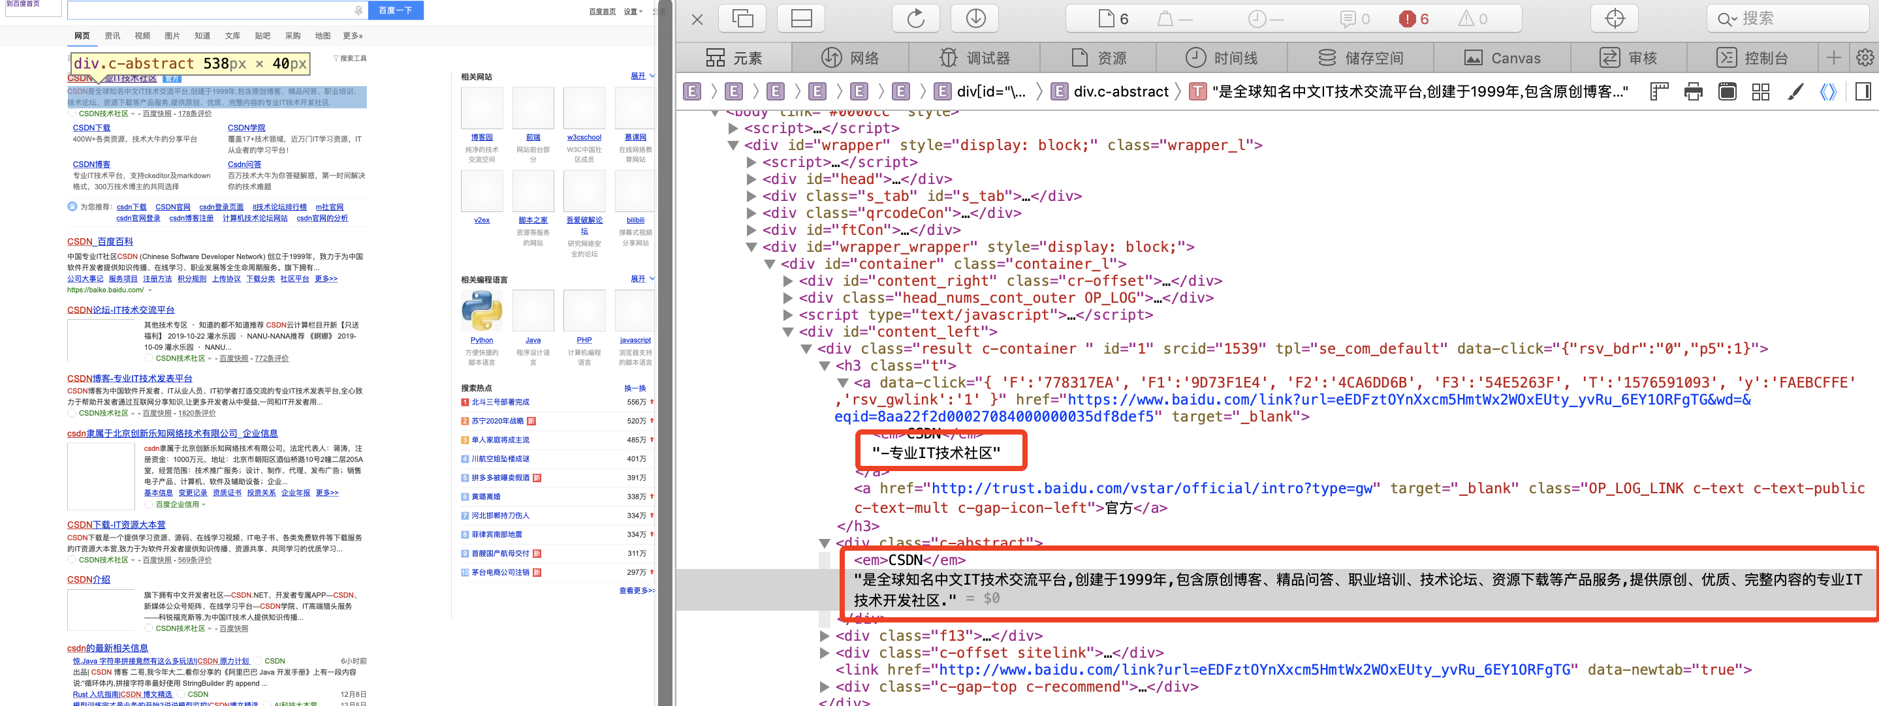Expand 相关网站 with 展开
Viewport: 1879px width, 706px height.
point(642,76)
